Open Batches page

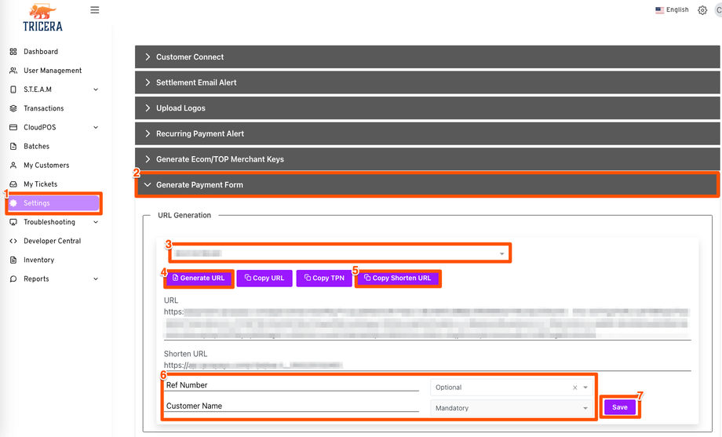click(36, 146)
